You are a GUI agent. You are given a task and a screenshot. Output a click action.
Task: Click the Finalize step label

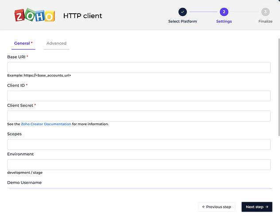265,21
